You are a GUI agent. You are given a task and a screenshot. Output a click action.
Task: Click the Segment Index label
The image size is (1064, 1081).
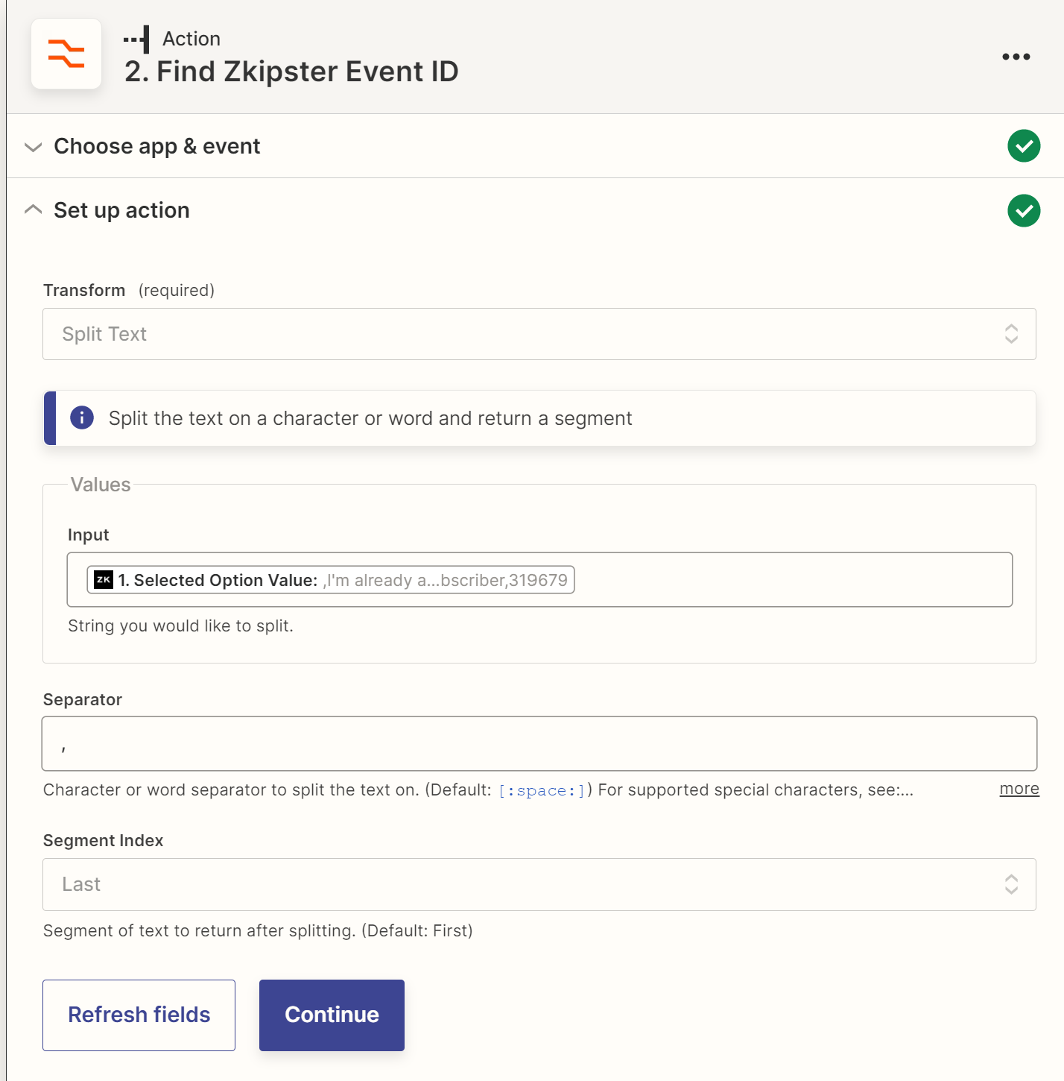(x=103, y=840)
